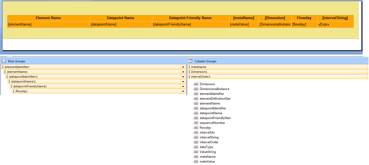
Task: Select Dimension field text in dataset list
Action: coord(207,84)
